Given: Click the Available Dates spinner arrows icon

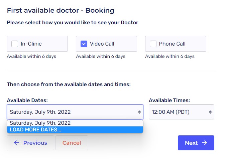Looking at the screenshot, I should (x=139, y=112).
